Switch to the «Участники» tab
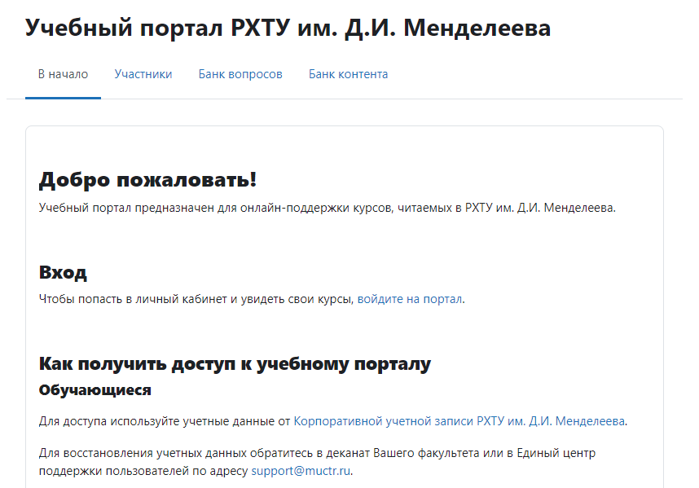The image size is (699, 488). click(x=143, y=74)
